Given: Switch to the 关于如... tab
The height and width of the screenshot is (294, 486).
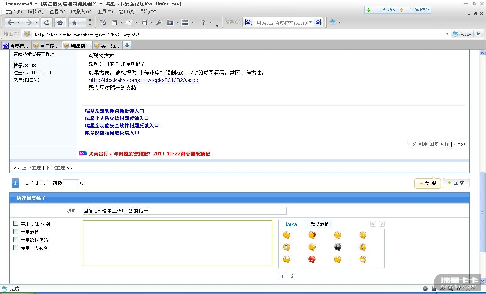Looking at the screenshot, I should [107, 46].
